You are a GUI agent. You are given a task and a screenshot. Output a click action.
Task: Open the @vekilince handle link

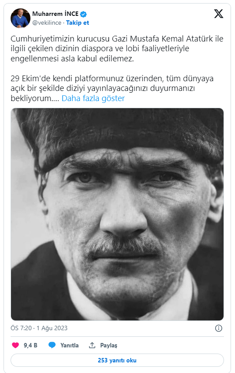point(47,23)
